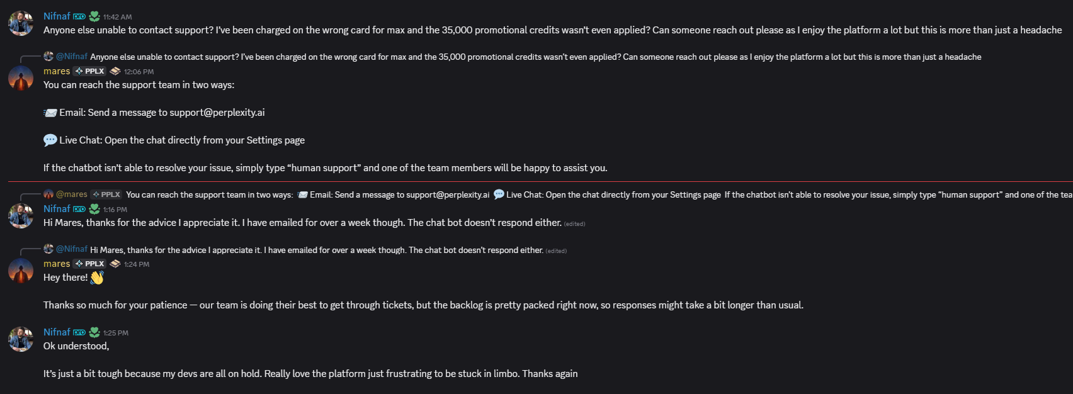Click the PRO badge next to Nifnaf at 11:42 AM
This screenshot has height=394, width=1073.
point(79,16)
